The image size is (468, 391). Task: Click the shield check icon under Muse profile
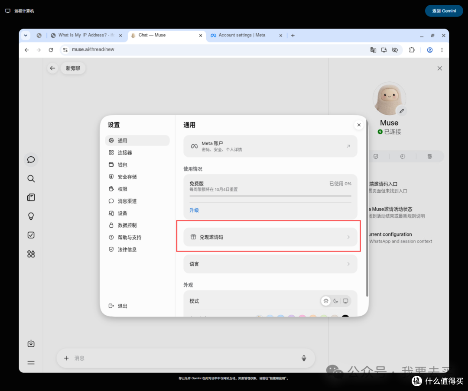tap(376, 156)
